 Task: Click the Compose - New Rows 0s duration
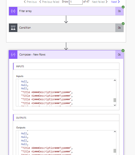119,54
